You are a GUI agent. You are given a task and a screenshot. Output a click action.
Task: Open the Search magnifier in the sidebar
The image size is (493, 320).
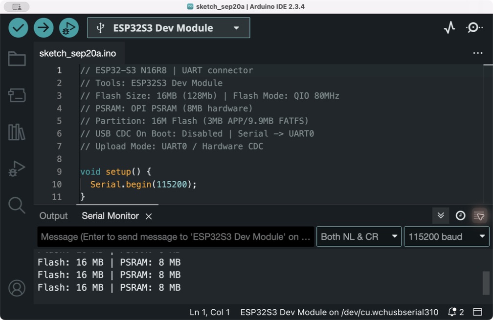[17, 205]
